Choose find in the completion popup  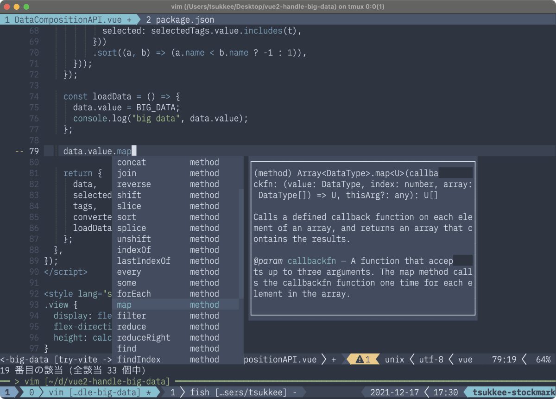(x=176, y=348)
